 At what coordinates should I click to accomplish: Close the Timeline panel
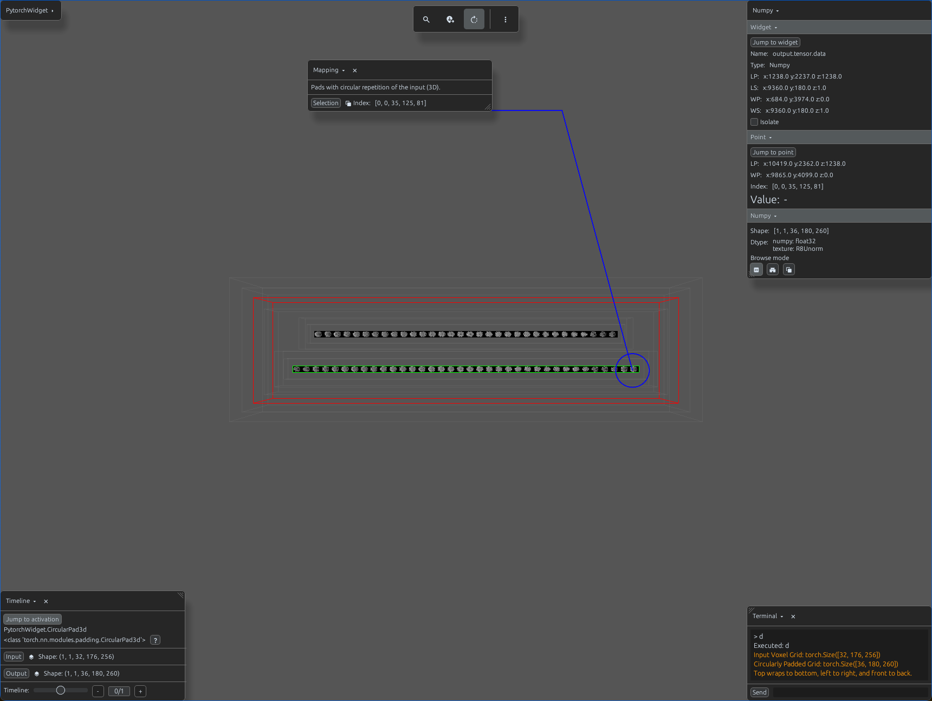point(46,601)
